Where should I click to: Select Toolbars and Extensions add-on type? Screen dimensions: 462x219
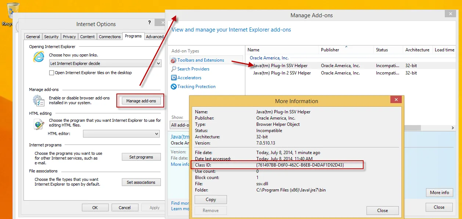coord(207,60)
